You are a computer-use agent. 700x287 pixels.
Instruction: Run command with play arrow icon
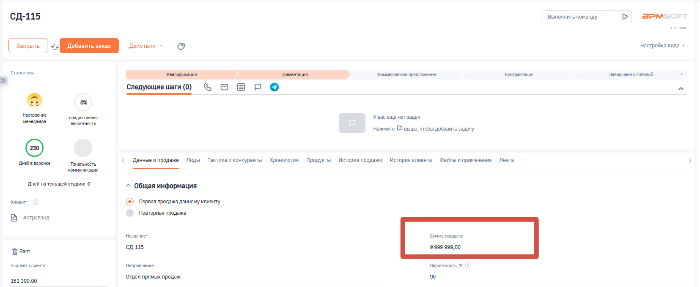[625, 16]
